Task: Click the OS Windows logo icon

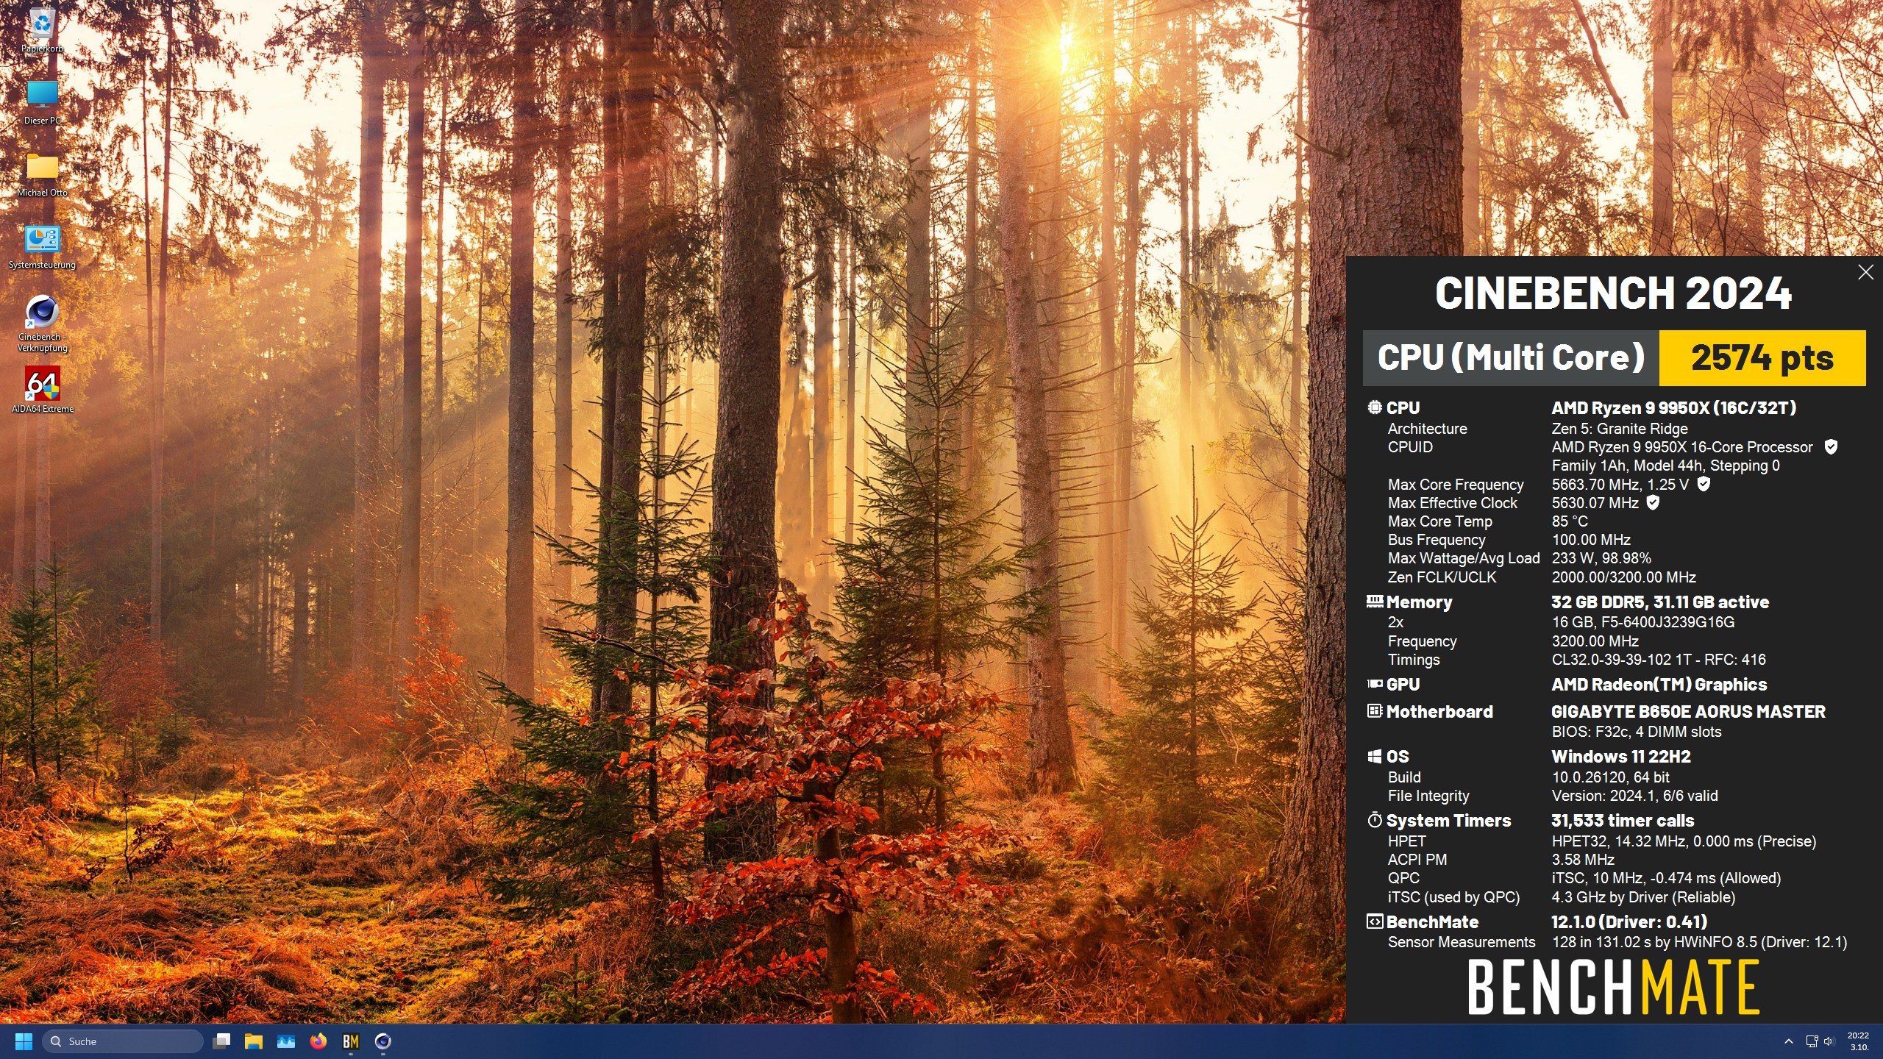Action: pos(1375,756)
